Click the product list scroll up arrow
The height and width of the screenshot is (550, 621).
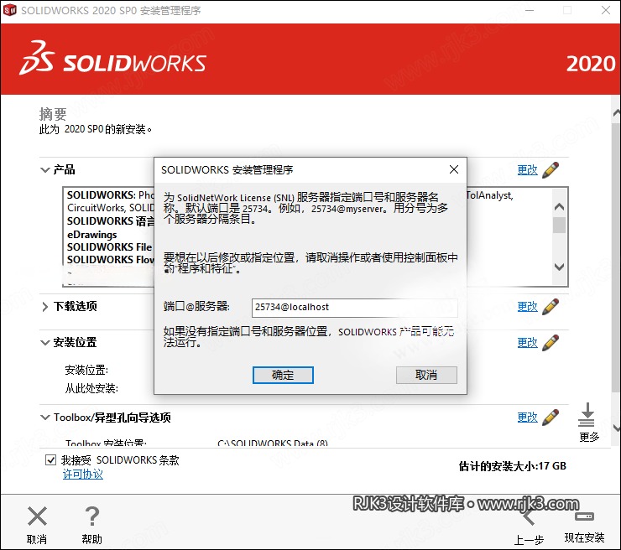559,206
